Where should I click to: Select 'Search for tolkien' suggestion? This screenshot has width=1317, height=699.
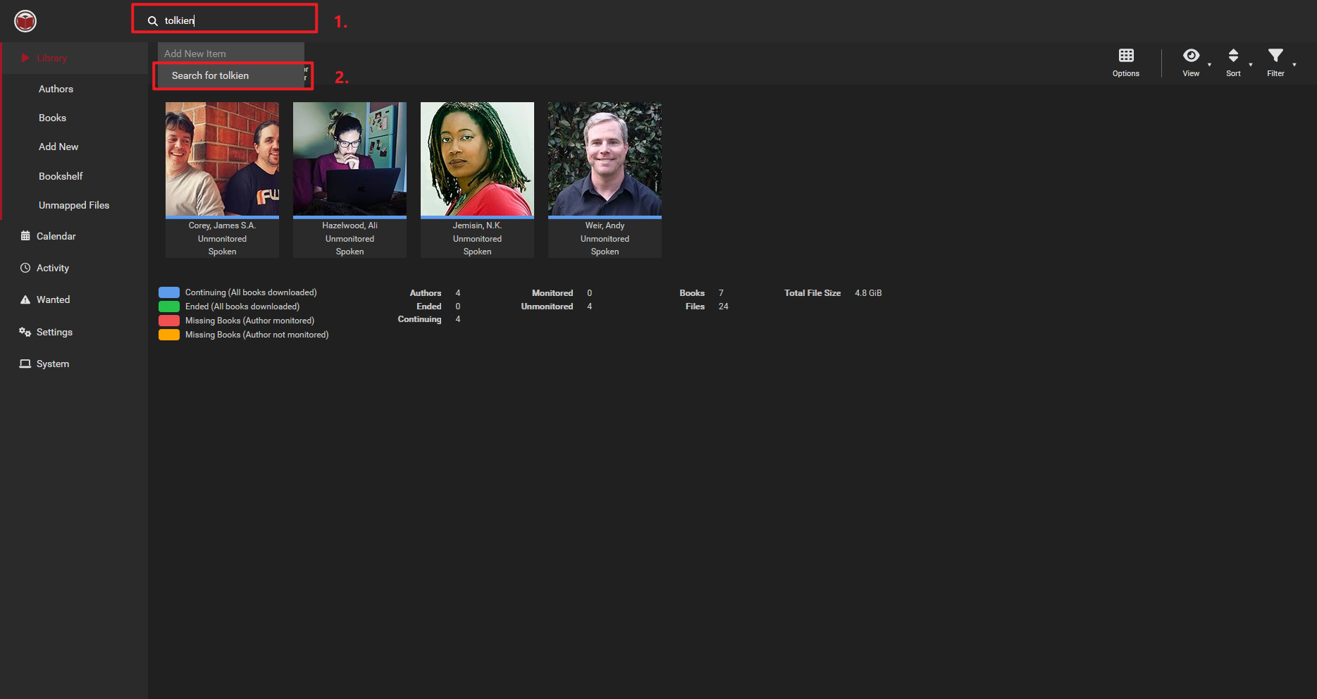click(210, 75)
